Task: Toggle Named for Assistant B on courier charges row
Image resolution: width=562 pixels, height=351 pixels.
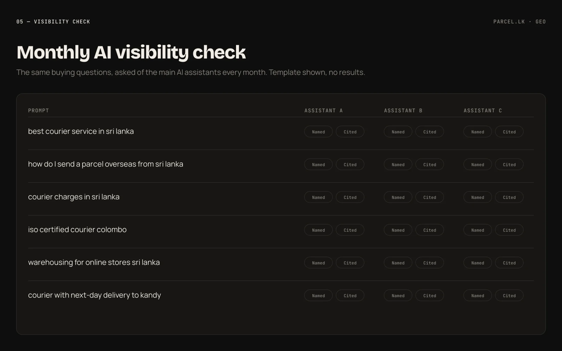Action: click(x=398, y=197)
